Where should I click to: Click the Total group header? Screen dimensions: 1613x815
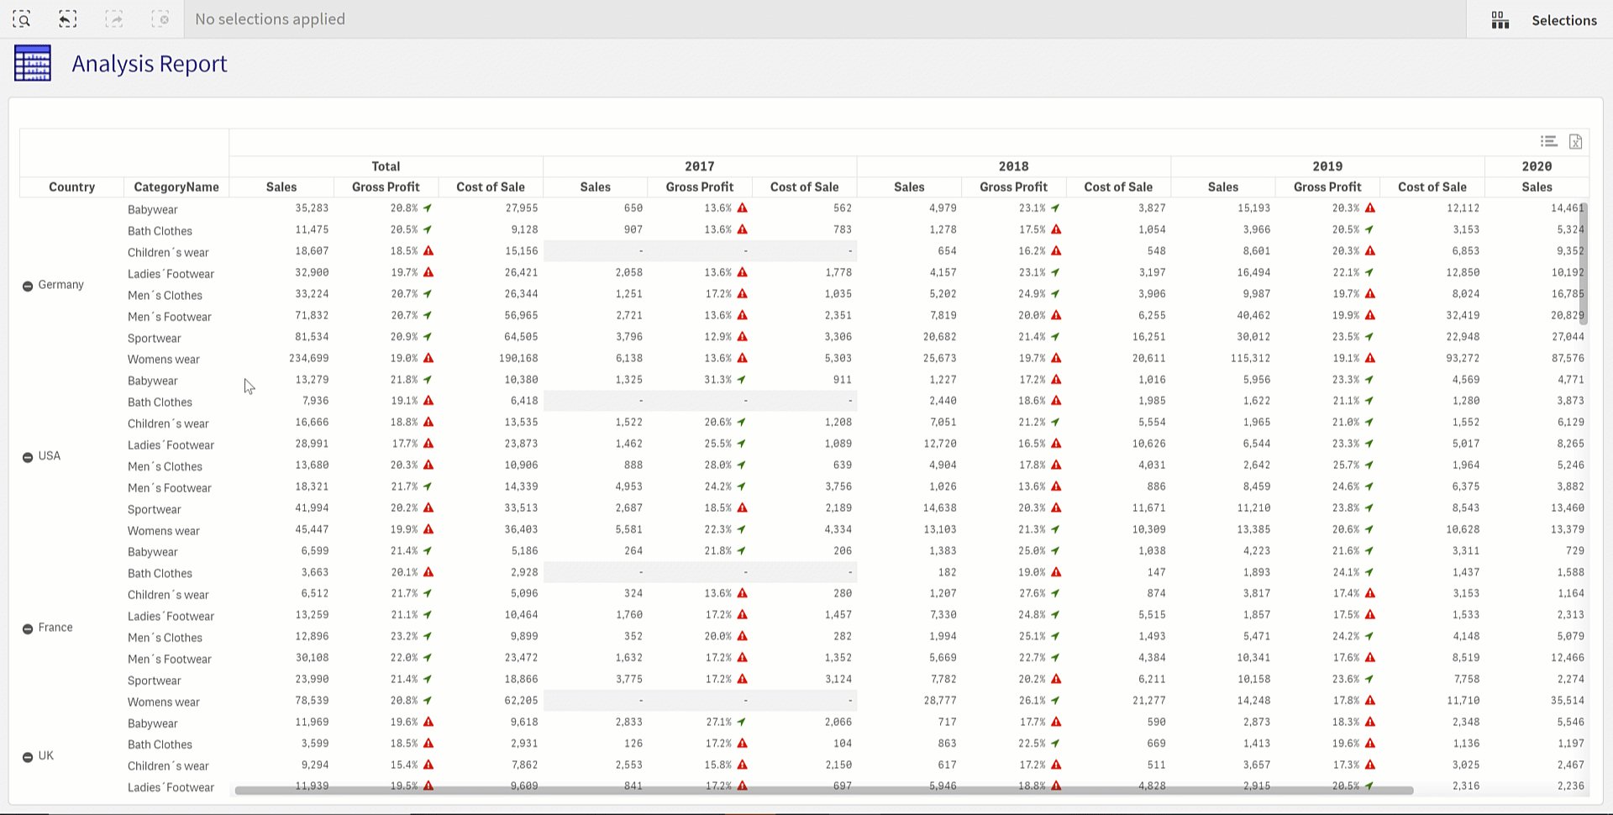click(x=386, y=166)
